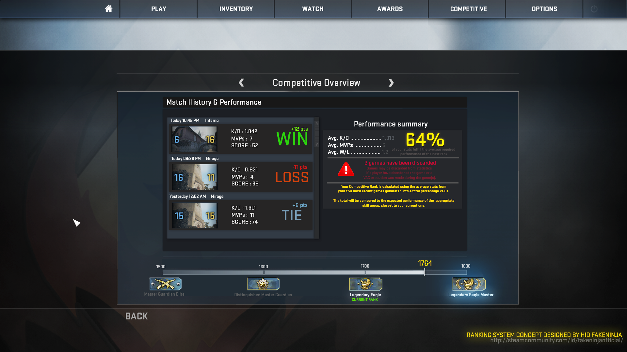Click the OPTIONS navigation item
The image size is (627, 352).
544,9
